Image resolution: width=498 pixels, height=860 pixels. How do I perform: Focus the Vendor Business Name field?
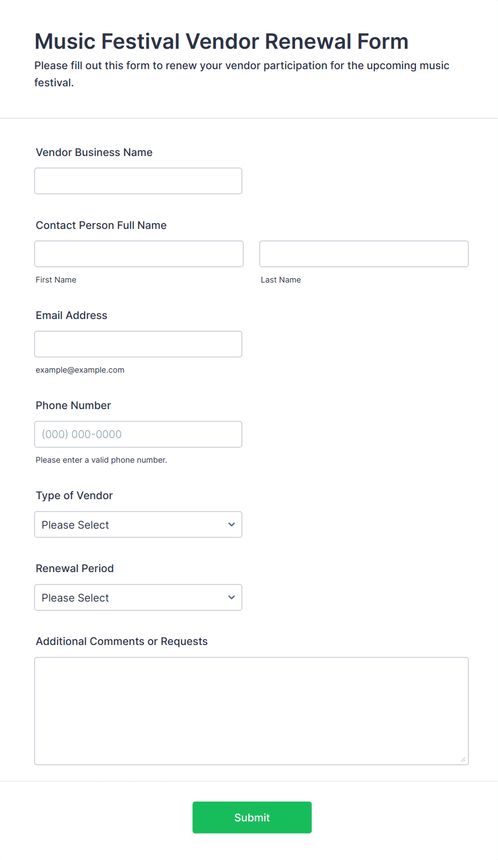click(x=138, y=181)
